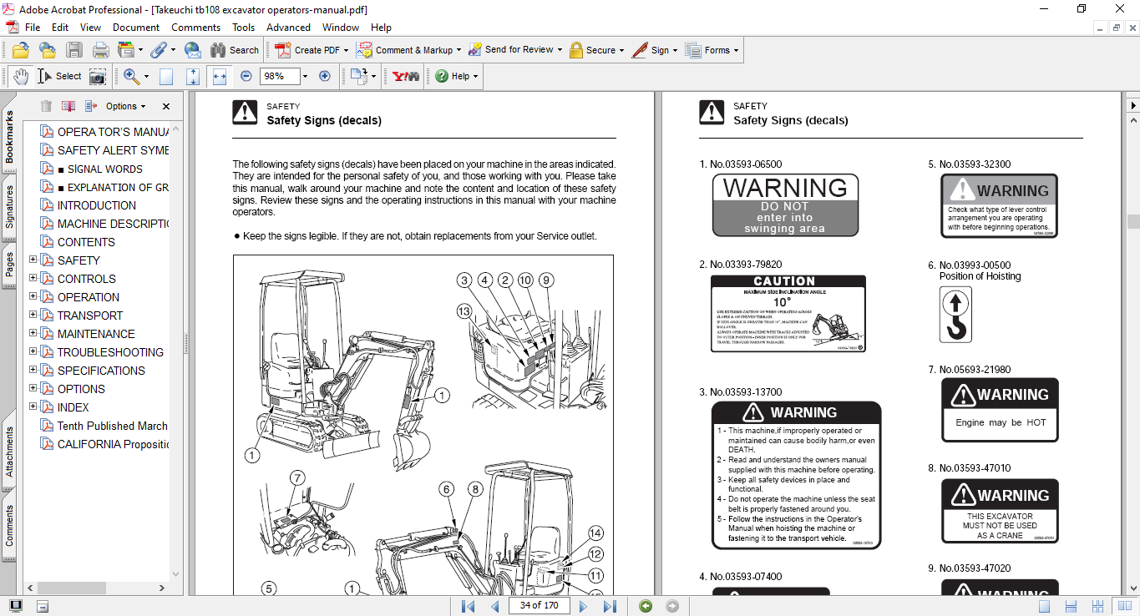Click the Save disk icon
The image size is (1140, 616).
pos(74,50)
